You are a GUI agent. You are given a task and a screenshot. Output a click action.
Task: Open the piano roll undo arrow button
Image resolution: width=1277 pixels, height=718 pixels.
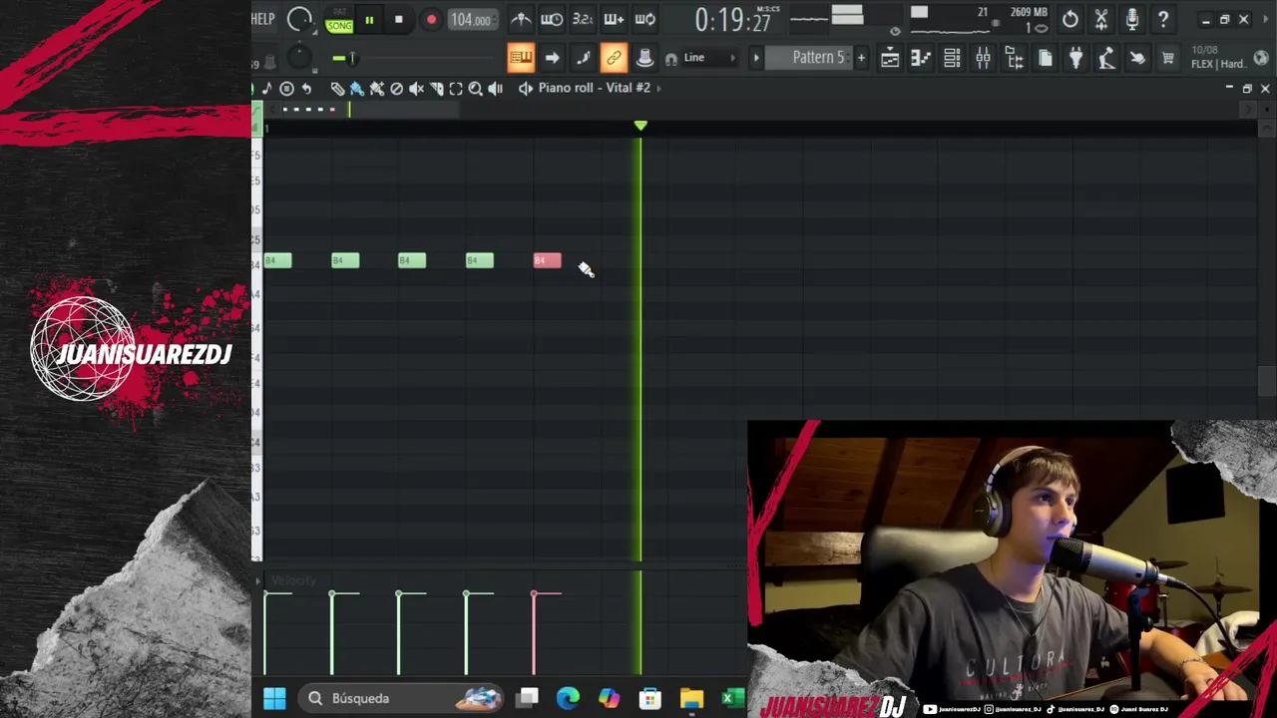coord(306,88)
